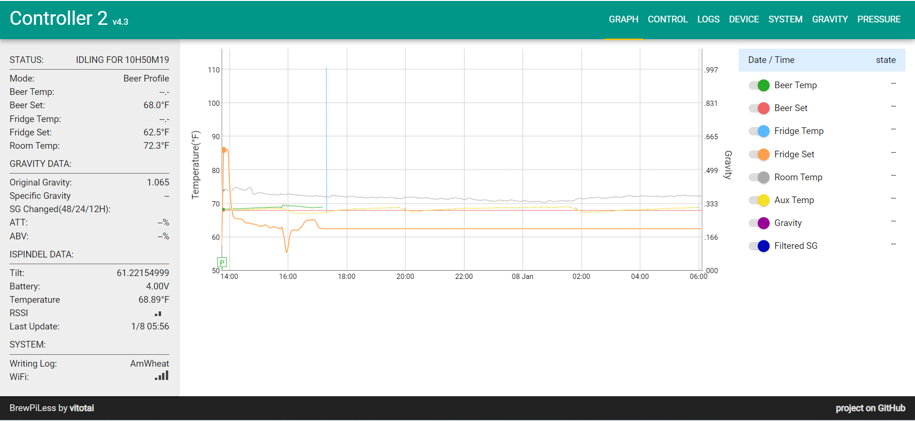
Task: Click the Date / Time legend header
Action: 771,60
